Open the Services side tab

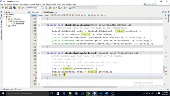pos(1,24)
